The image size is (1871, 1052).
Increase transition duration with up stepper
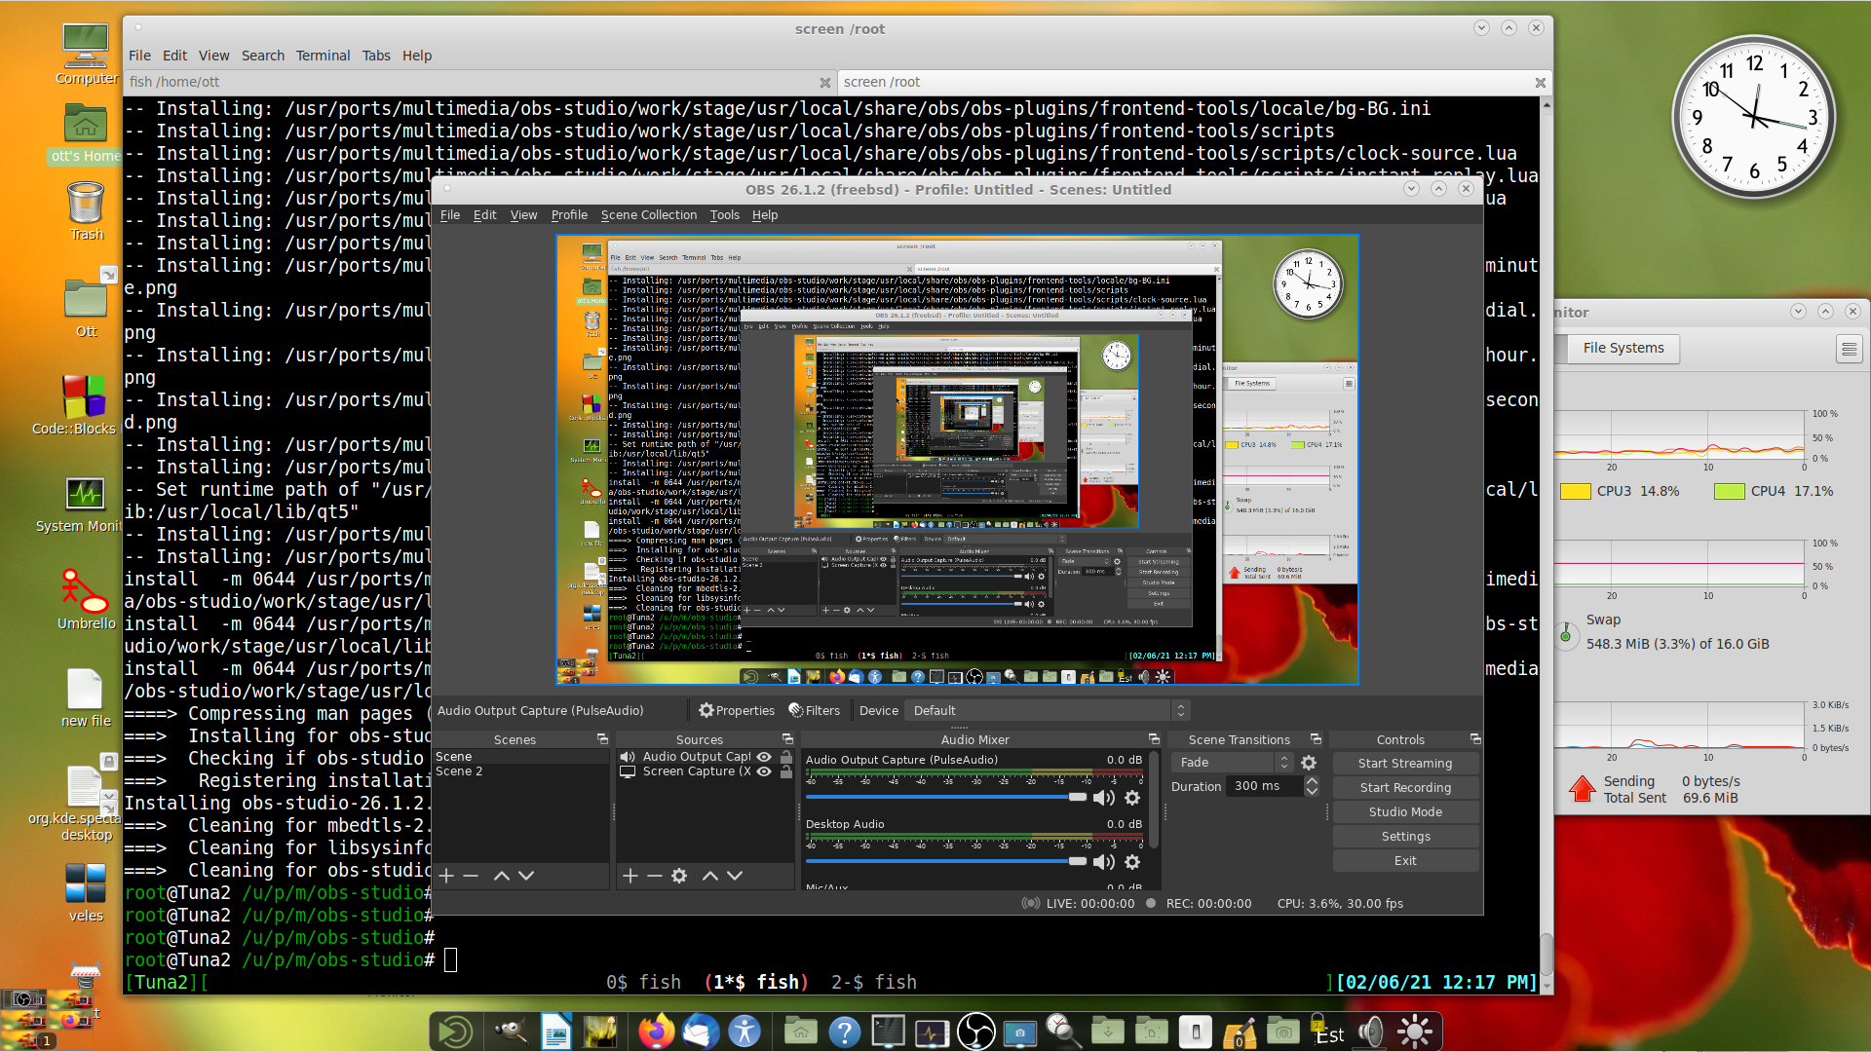1312,781
